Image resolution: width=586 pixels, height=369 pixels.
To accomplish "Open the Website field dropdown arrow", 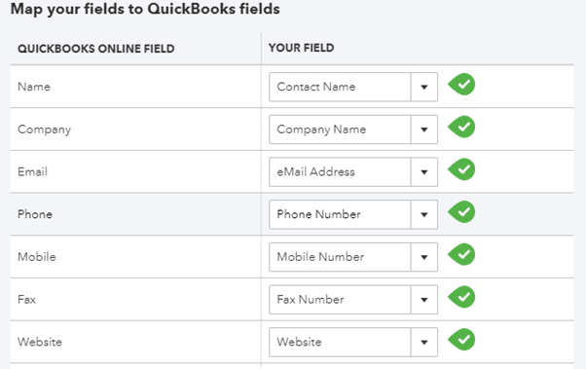I will (x=424, y=342).
